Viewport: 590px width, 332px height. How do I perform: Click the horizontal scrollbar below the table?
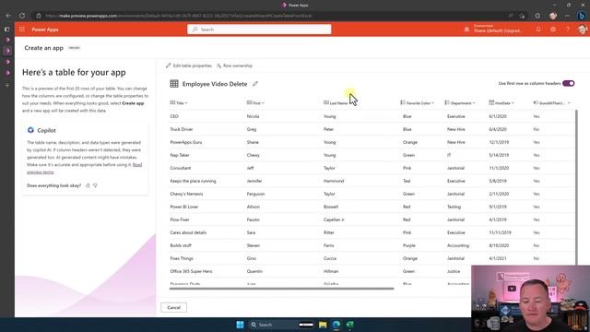281,289
